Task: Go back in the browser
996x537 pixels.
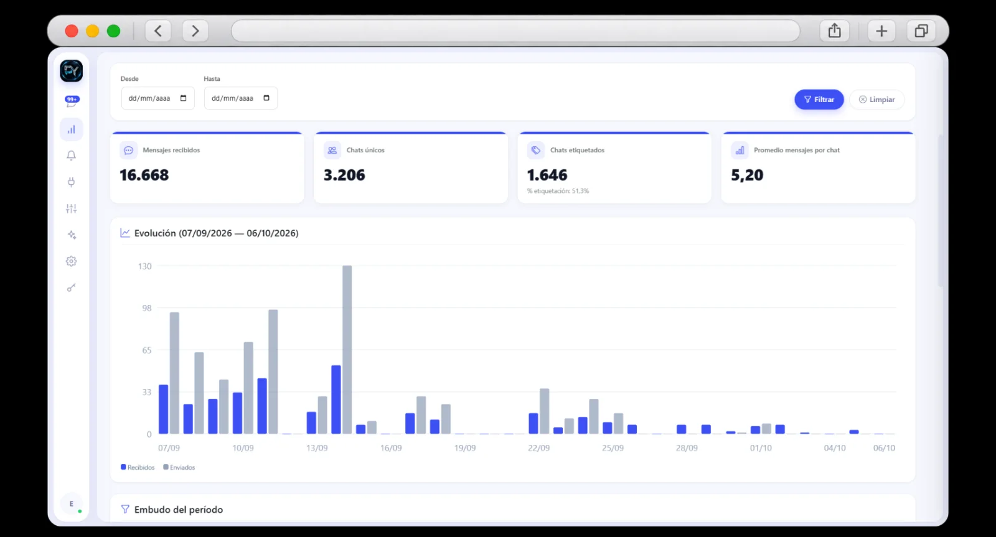Action: [x=158, y=30]
